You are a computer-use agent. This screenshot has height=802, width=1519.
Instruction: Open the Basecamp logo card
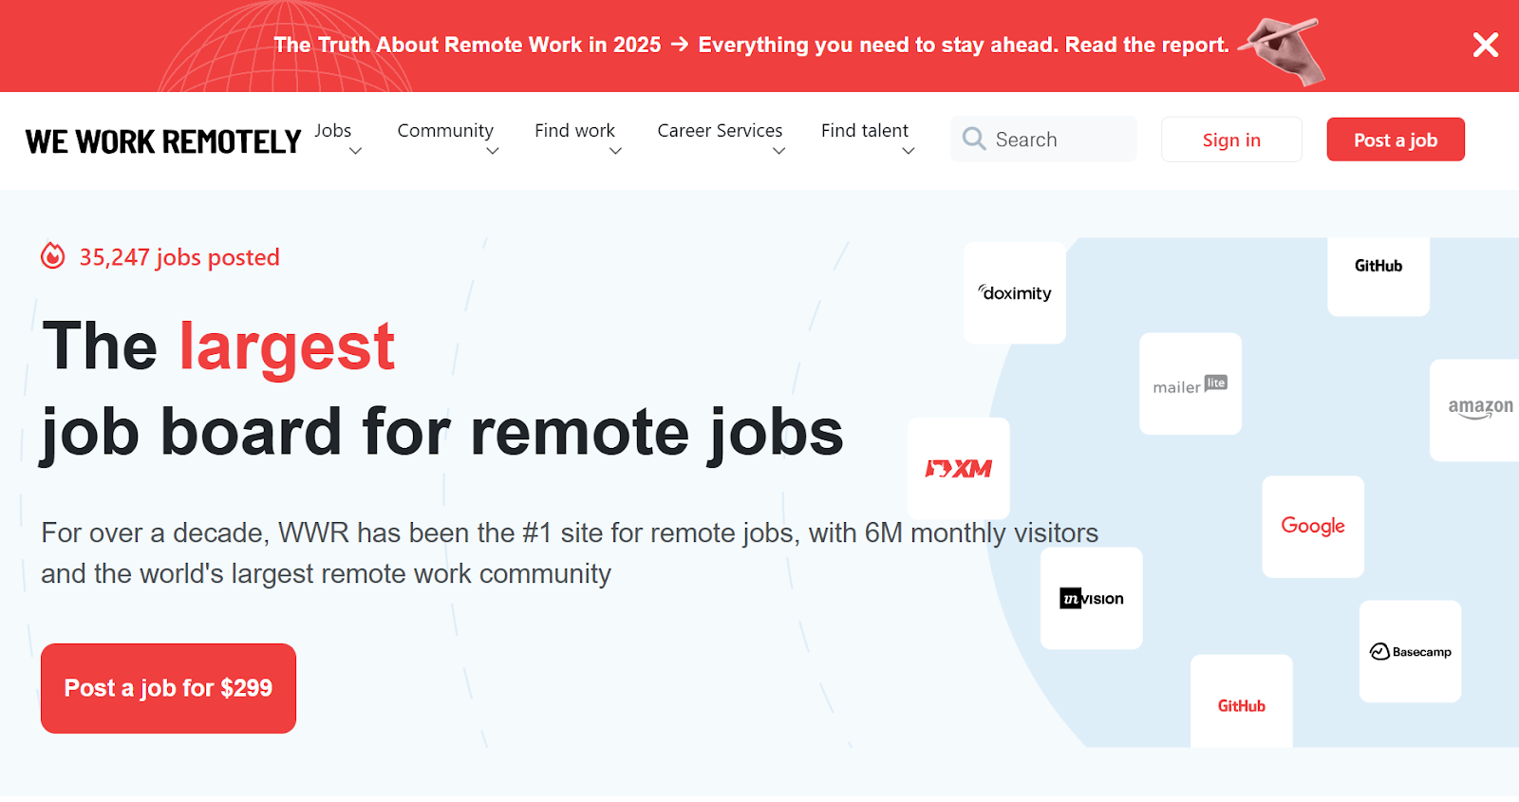pyautogui.click(x=1411, y=651)
